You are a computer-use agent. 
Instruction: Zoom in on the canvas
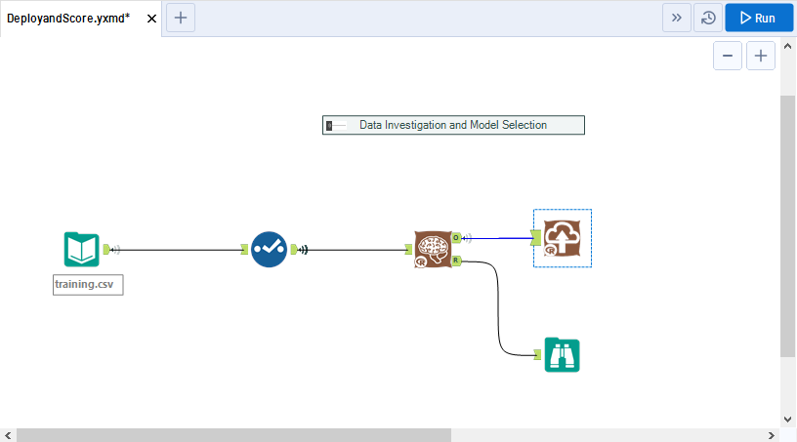pyautogui.click(x=761, y=57)
